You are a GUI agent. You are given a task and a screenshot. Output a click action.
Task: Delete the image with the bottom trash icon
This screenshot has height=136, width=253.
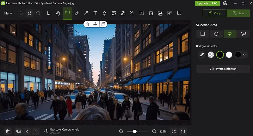coord(8,131)
